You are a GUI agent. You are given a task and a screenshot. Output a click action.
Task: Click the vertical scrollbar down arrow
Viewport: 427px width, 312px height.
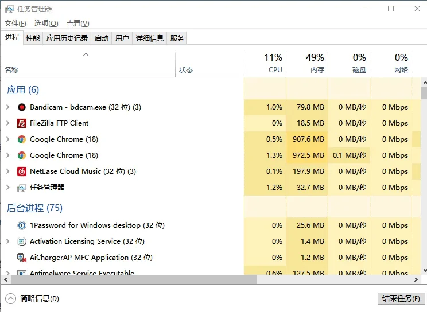pos(424,270)
